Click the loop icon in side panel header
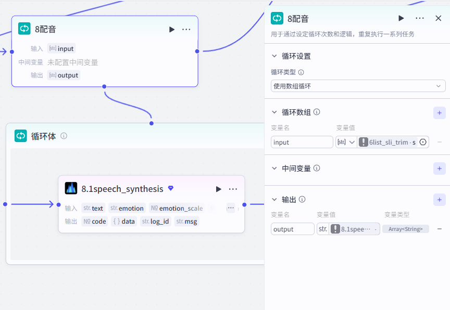The height and width of the screenshot is (310, 450). (x=277, y=18)
